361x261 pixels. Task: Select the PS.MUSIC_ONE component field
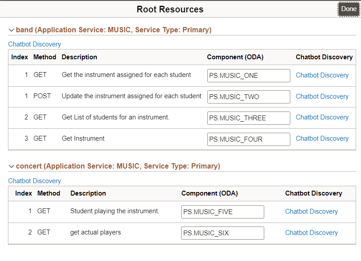[x=248, y=76]
